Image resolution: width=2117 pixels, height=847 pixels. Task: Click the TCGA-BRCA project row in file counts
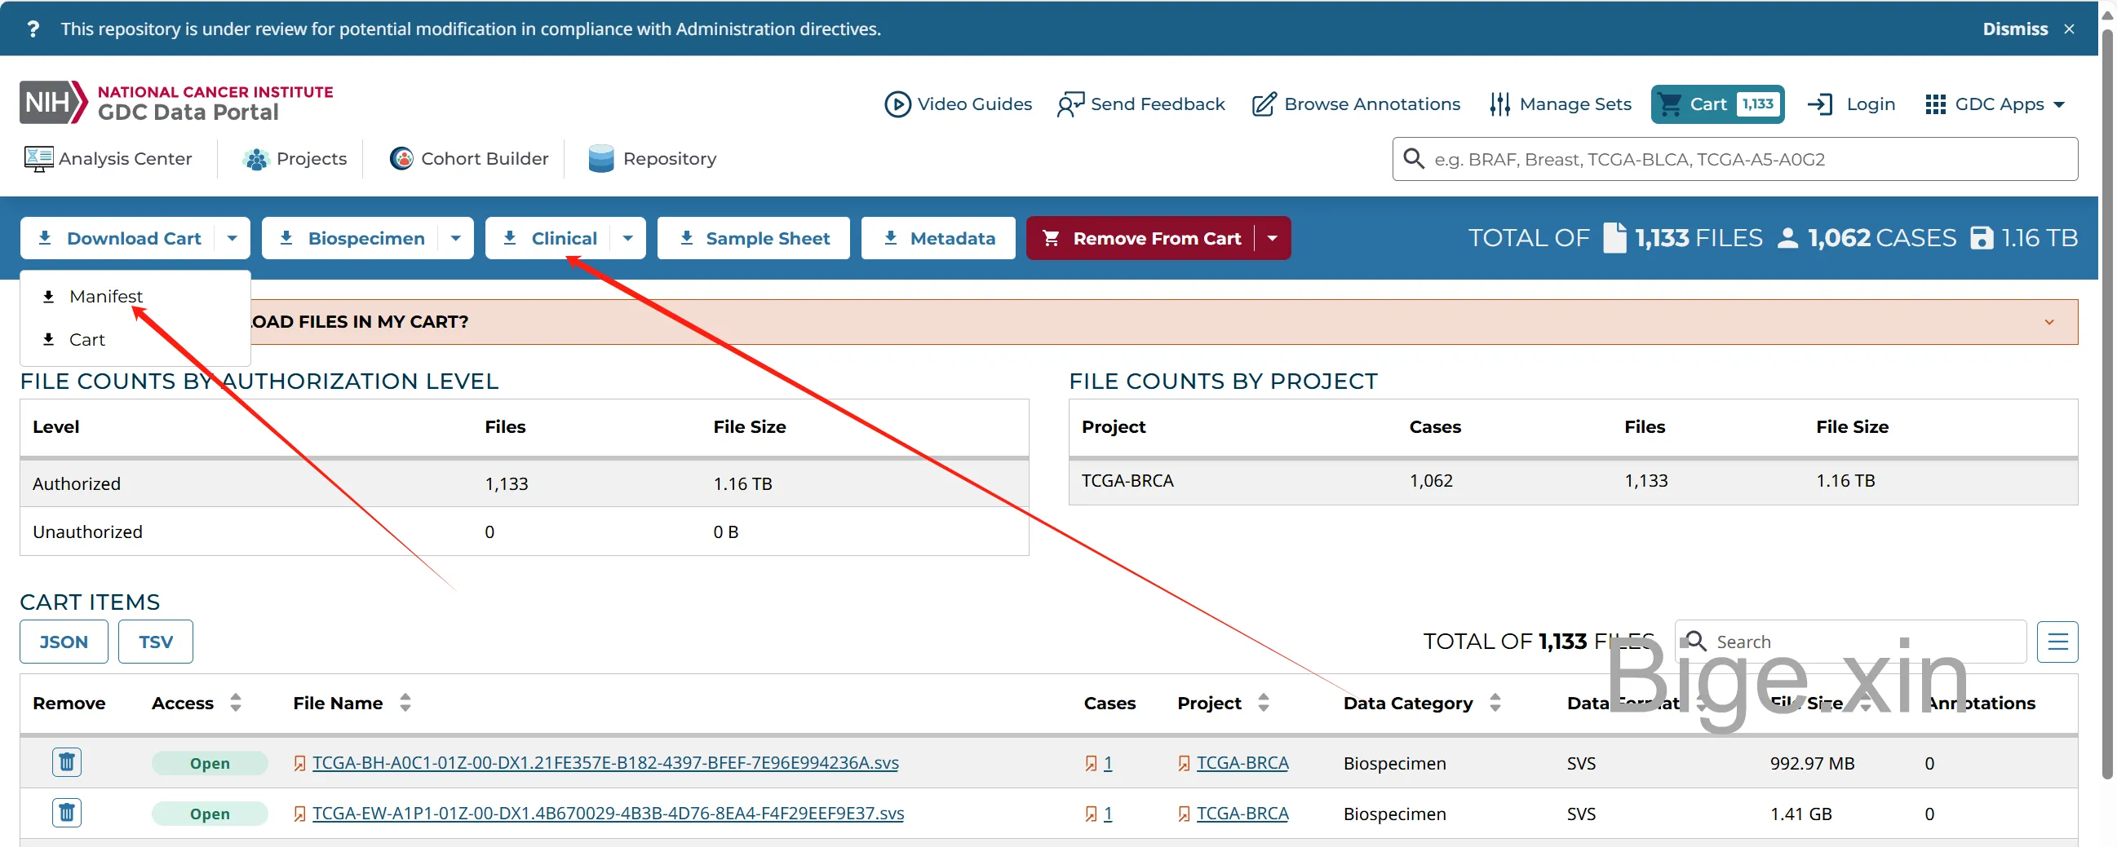coord(1573,481)
